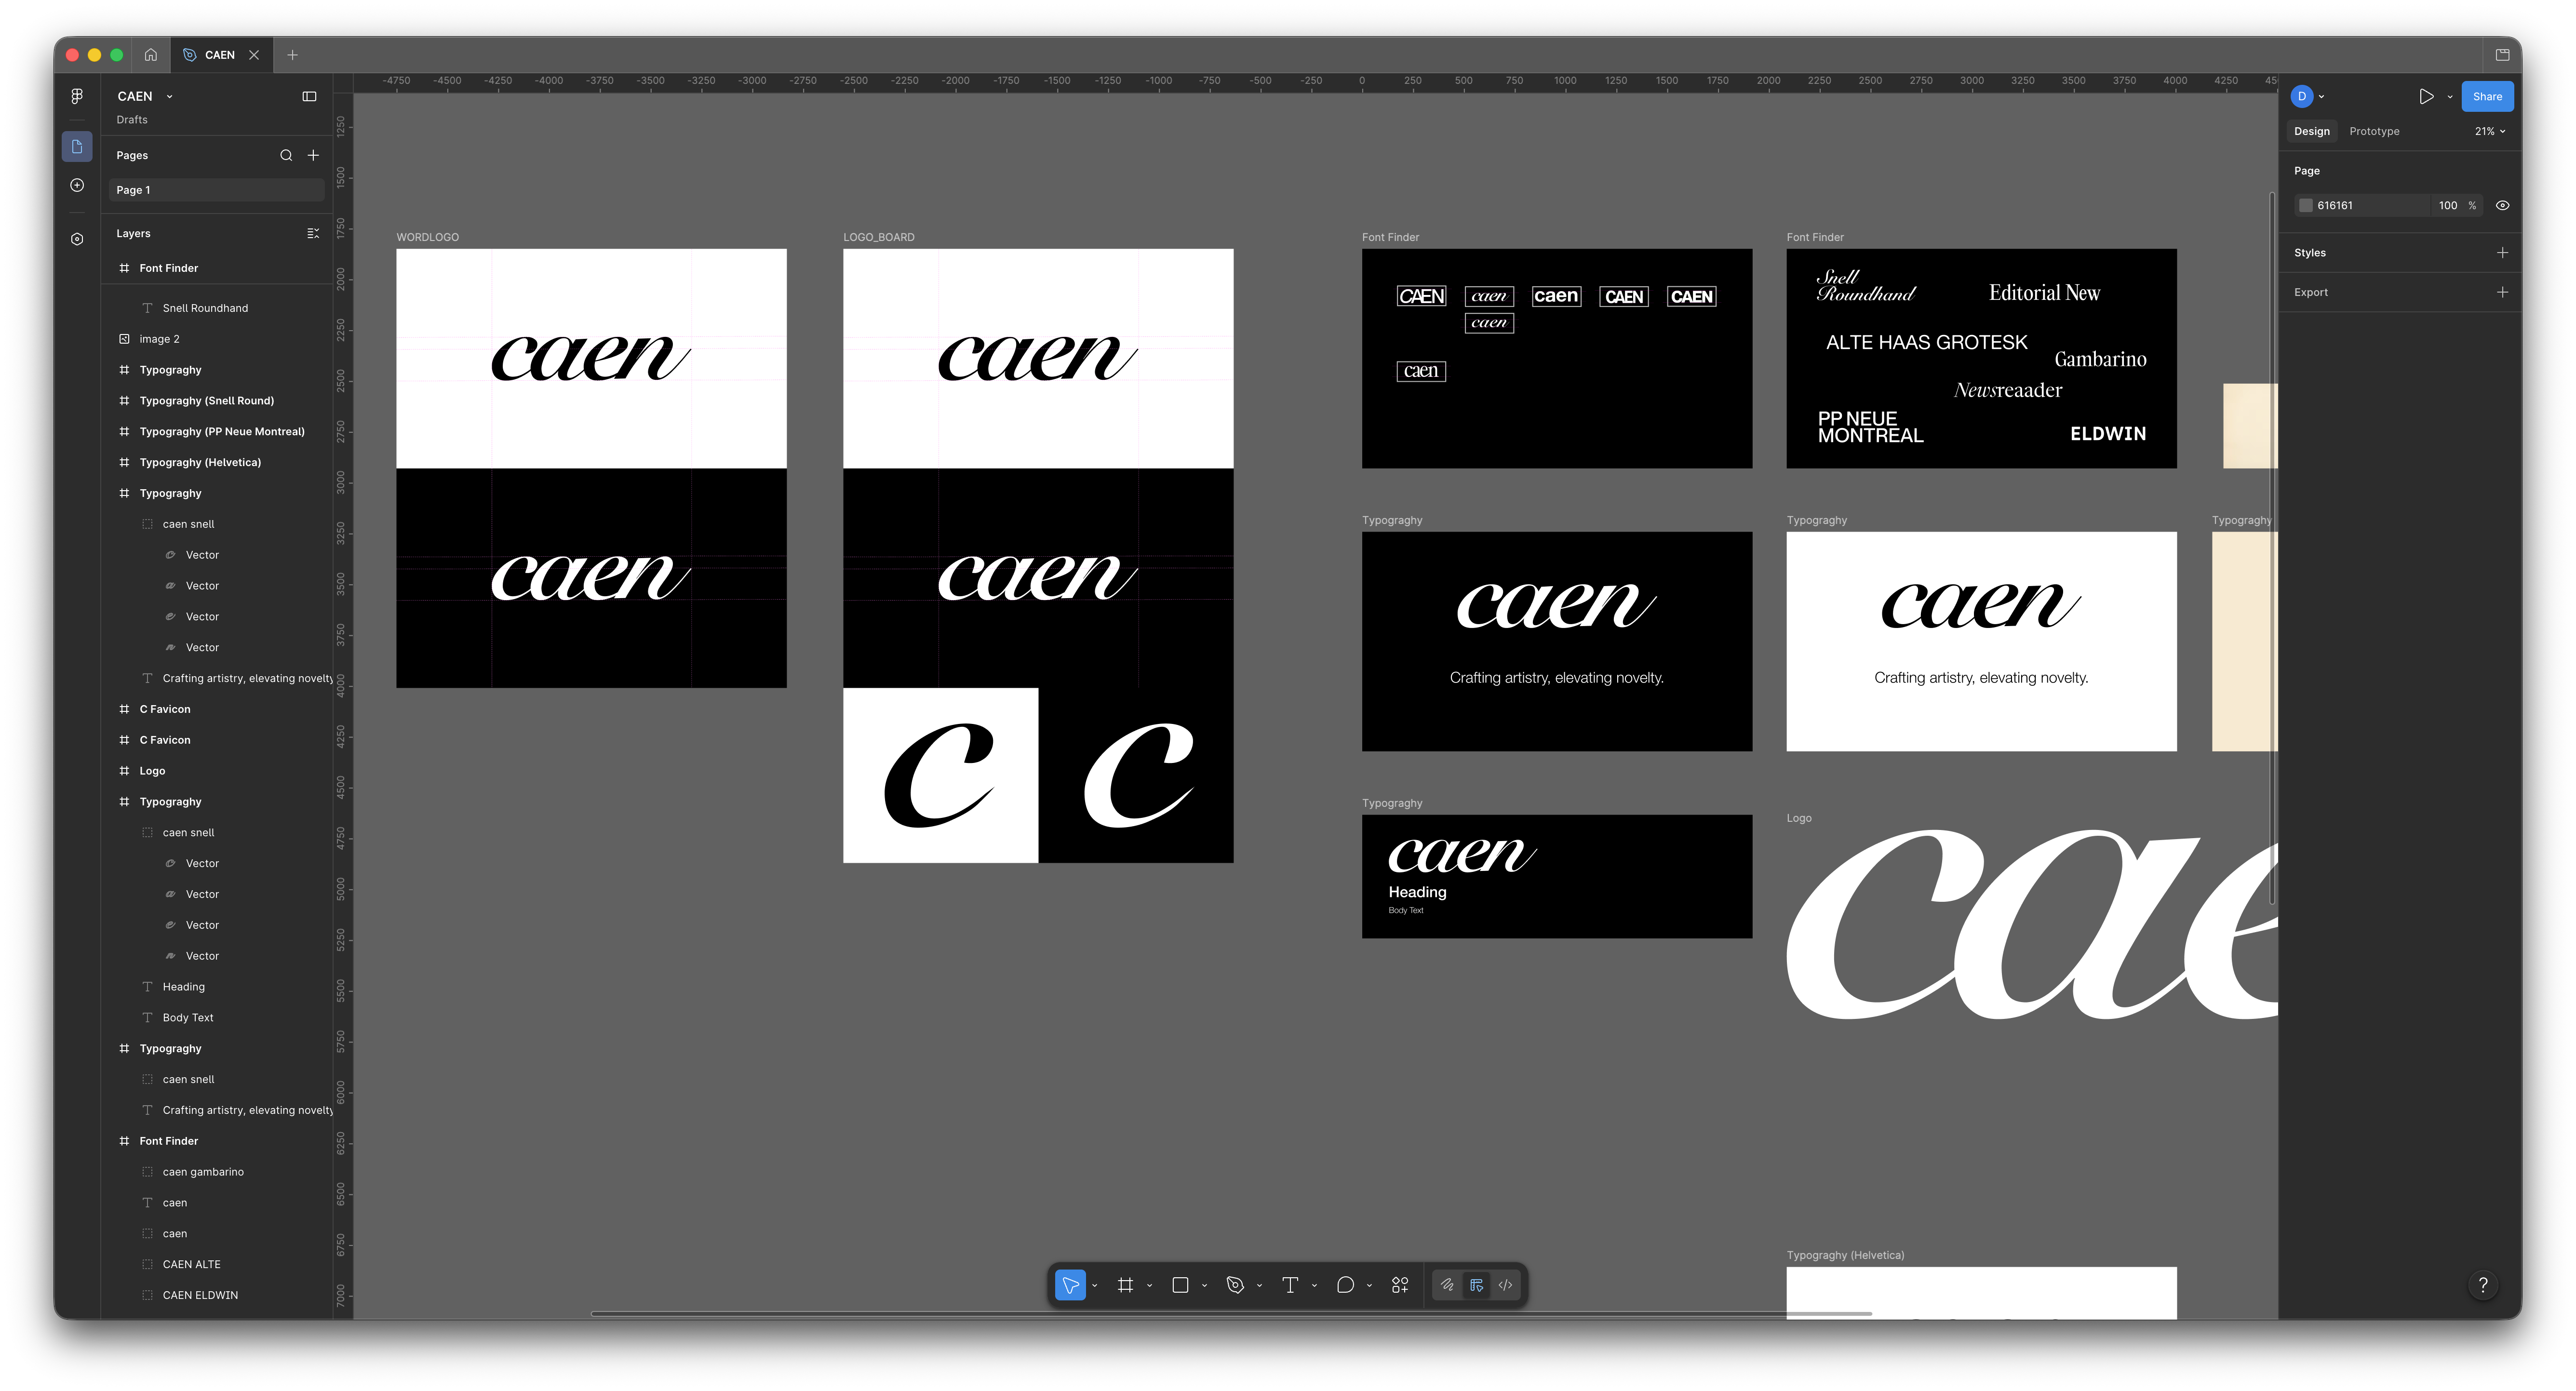The width and height of the screenshot is (2576, 1391).
Task: Click the bottom icon in the left sidebar rail
Action: [x=77, y=239]
